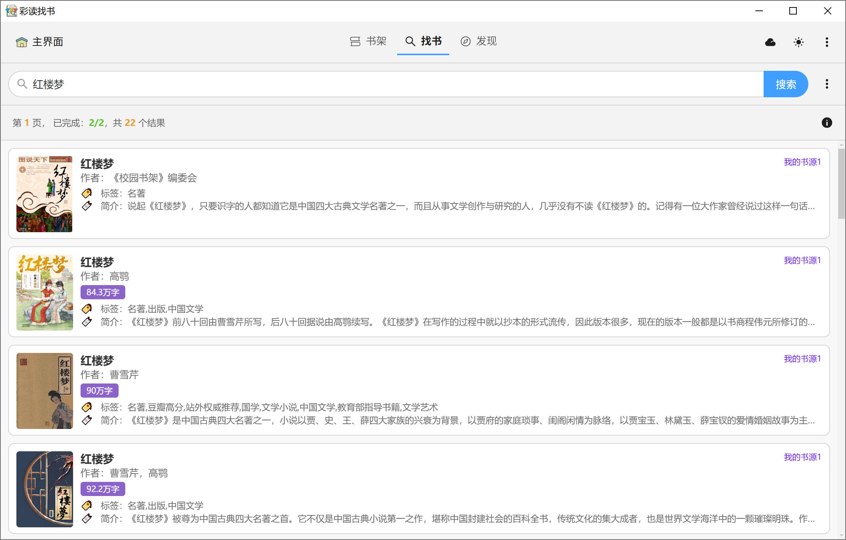Open the 发现 tab
Screen dimensions: 846x540
479,41
